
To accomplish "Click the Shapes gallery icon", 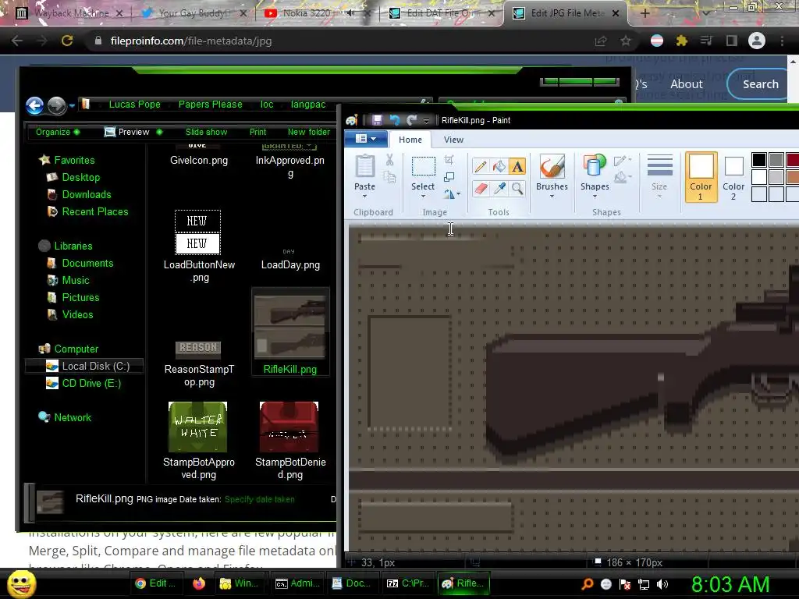I will tap(595, 167).
